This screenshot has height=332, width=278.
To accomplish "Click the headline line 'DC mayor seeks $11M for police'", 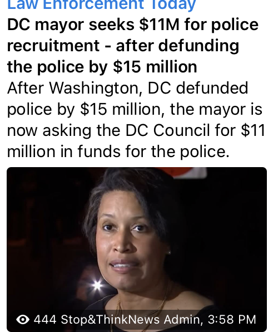I will click(133, 25).
